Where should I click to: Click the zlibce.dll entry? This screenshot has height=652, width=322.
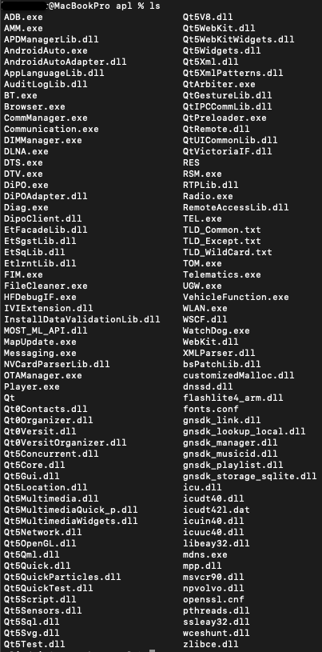point(211,645)
